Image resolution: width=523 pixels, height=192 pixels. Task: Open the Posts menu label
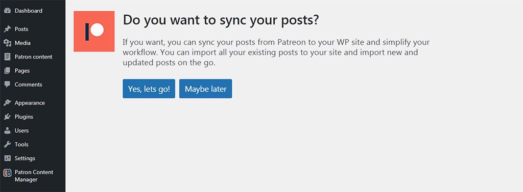coord(21,29)
